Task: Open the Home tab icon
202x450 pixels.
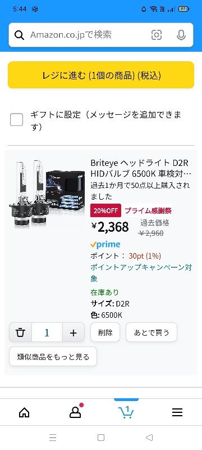Action: tap(24, 412)
